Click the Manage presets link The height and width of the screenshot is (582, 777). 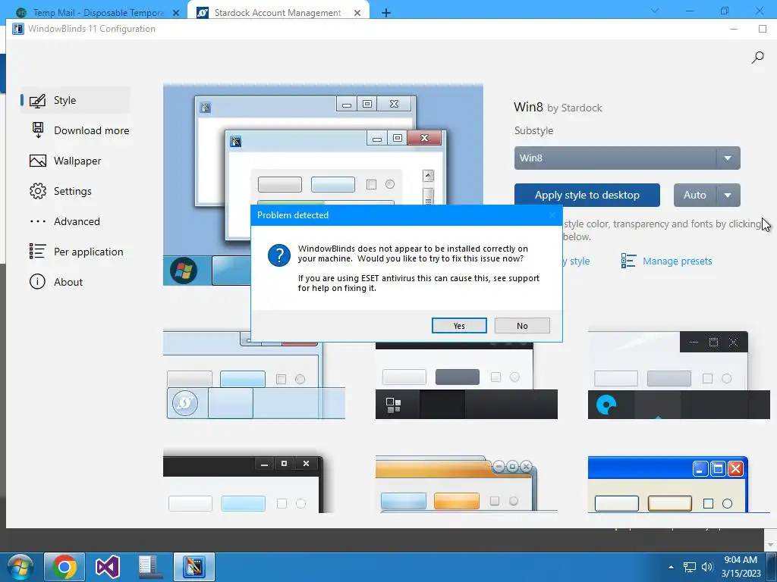point(677,261)
